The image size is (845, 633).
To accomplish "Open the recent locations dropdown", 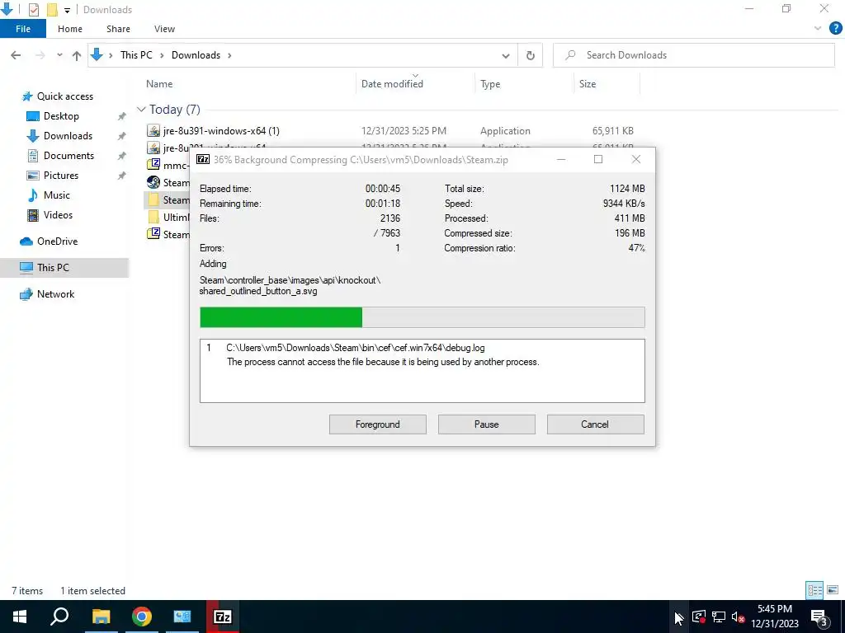I will [x=59, y=55].
